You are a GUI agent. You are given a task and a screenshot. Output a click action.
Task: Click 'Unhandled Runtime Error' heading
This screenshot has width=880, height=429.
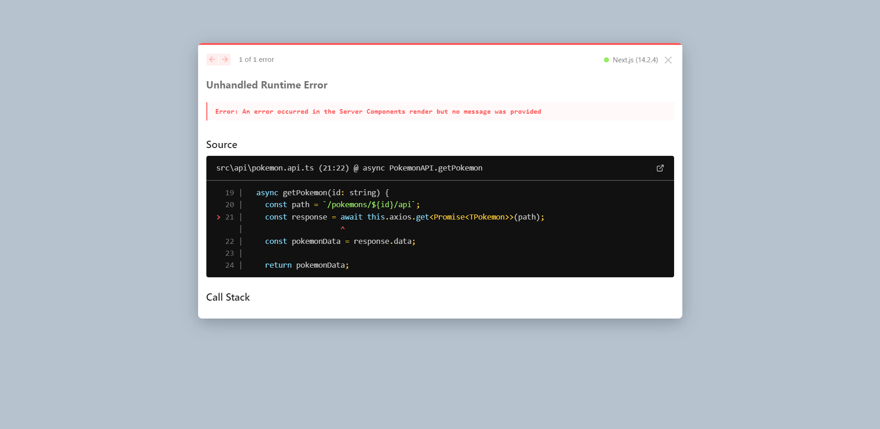tap(267, 85)
